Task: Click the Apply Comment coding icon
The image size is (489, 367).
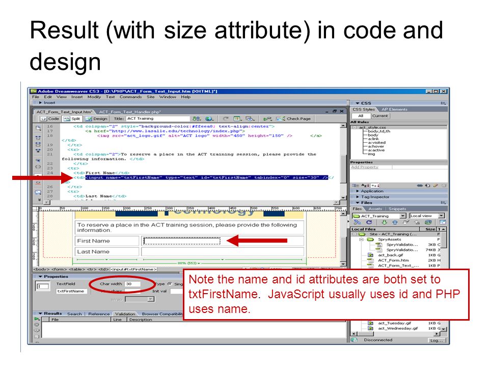Action: point(38,192)
